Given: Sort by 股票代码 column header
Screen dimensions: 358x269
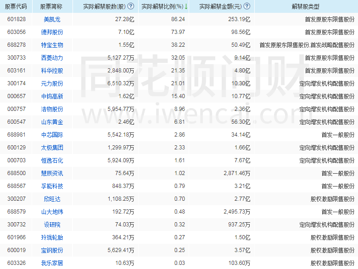Looking at the screenshot, I should click(16, 6).
